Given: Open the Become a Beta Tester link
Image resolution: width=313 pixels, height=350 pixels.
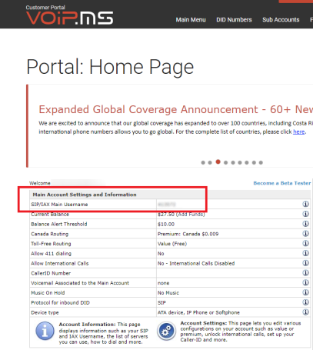Looking at the screenshot, I should [282, 183].
